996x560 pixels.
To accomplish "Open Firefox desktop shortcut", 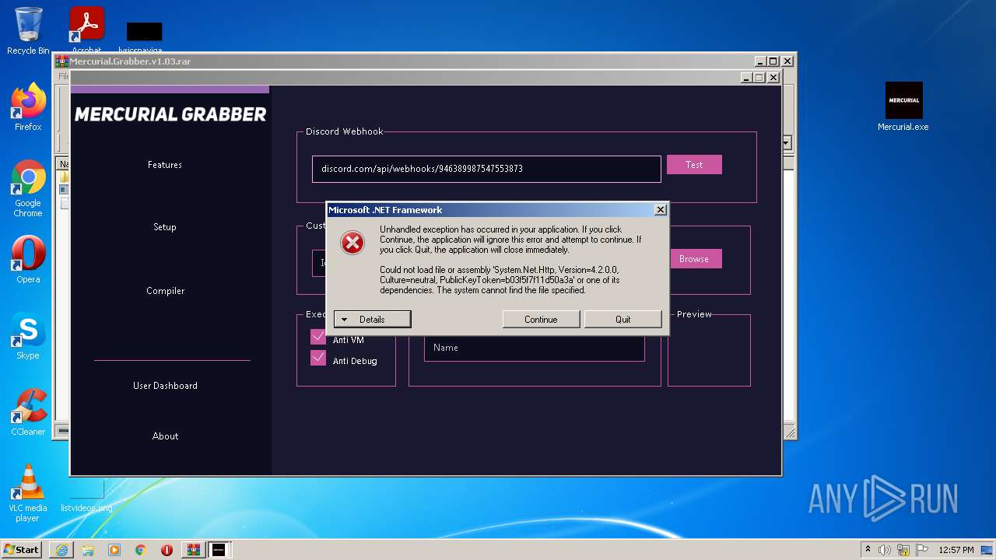I will [28, 107].
